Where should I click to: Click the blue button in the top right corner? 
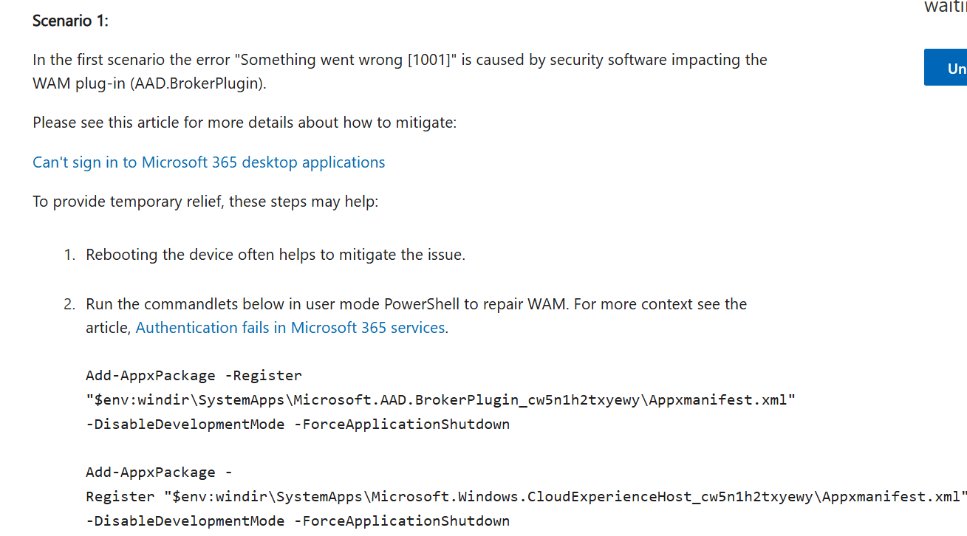pos(953,67)
